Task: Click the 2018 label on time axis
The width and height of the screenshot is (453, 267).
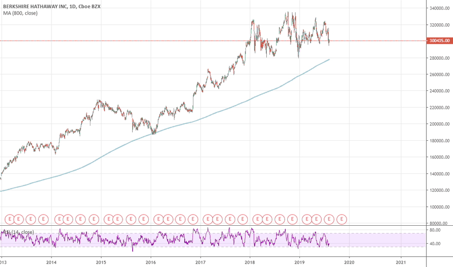Action: point(250,262)
